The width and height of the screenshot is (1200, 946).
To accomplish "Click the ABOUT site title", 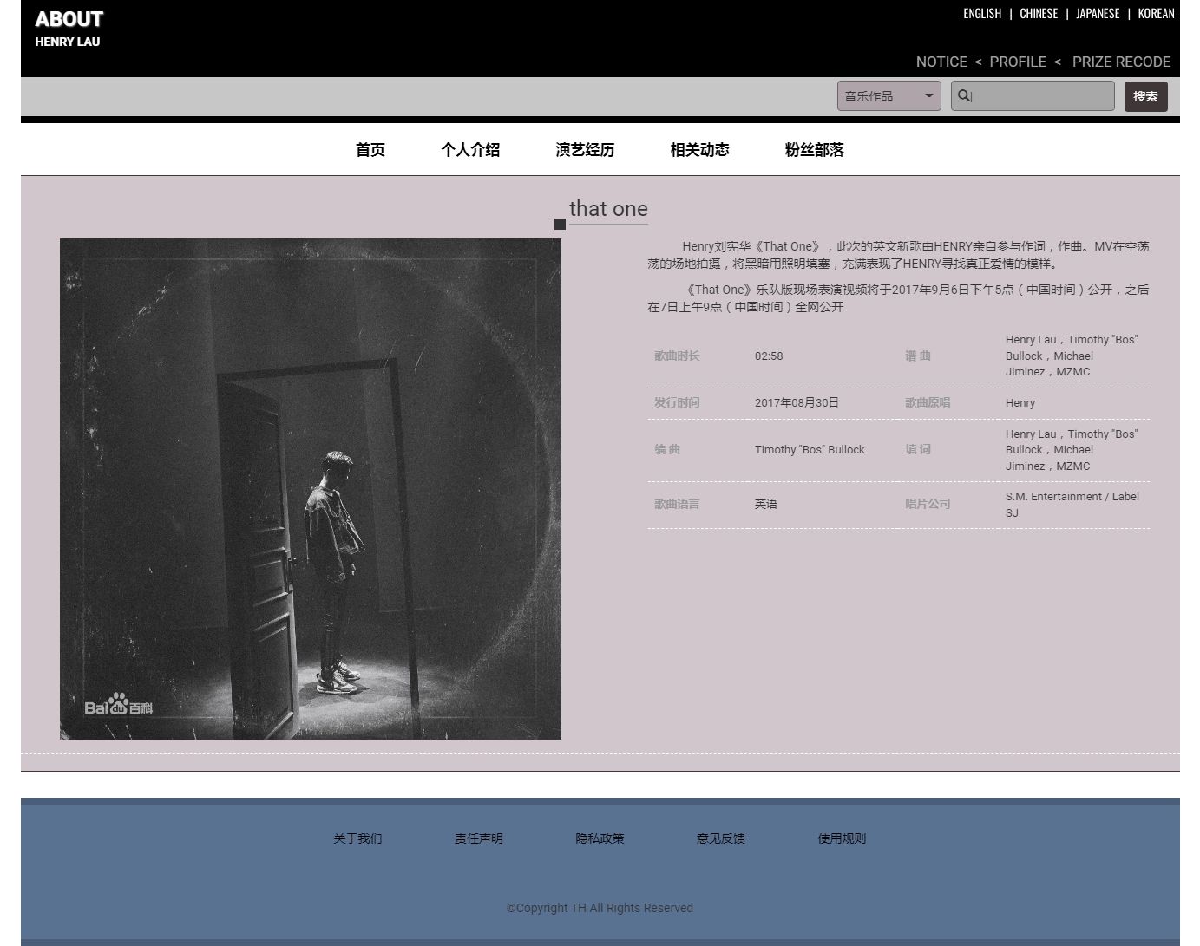I will 69,19.
